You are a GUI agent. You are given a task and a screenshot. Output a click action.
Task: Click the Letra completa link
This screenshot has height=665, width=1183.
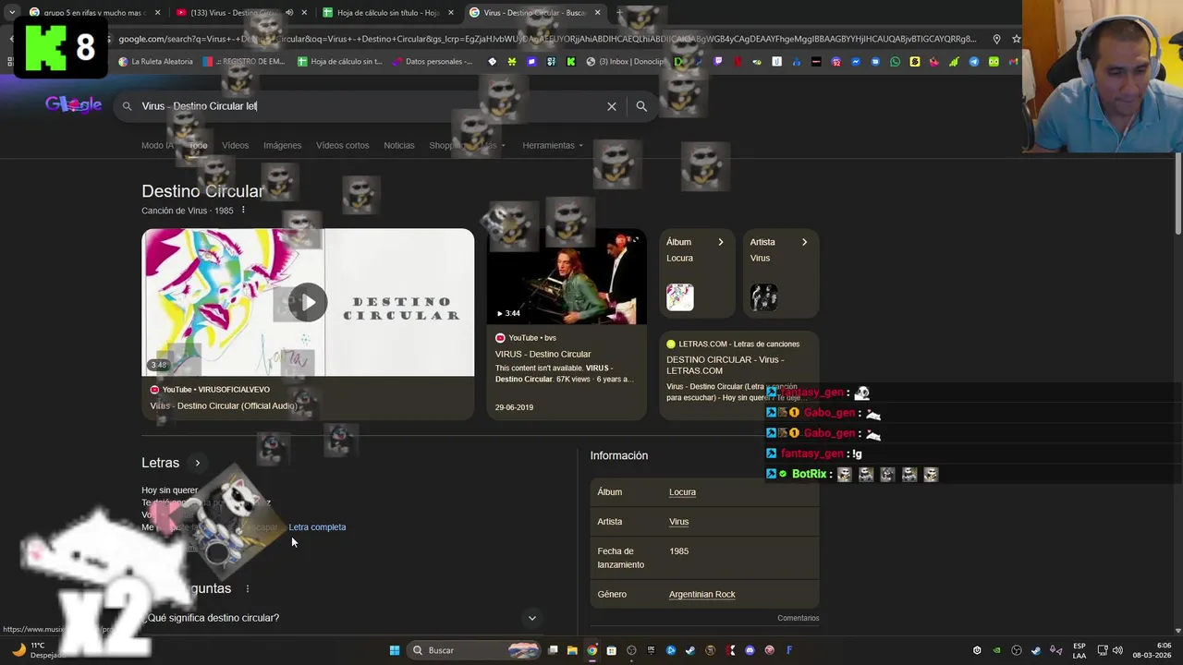(x=317, y=527)
